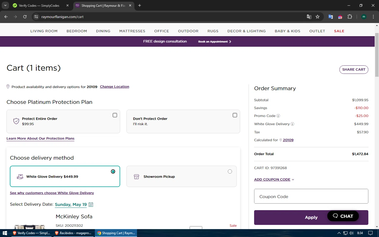
Task: Go back with the browser back arrow
Action: [6, 17]
